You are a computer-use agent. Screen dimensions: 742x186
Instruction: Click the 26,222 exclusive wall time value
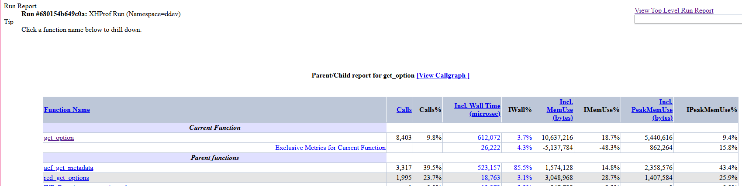pyautogui.click(x=490, y=148)
